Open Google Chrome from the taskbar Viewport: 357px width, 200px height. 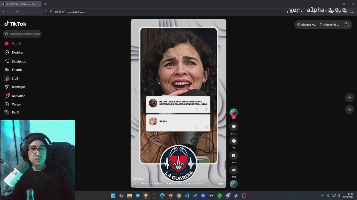pyautogui.click(x=178, y=196)
